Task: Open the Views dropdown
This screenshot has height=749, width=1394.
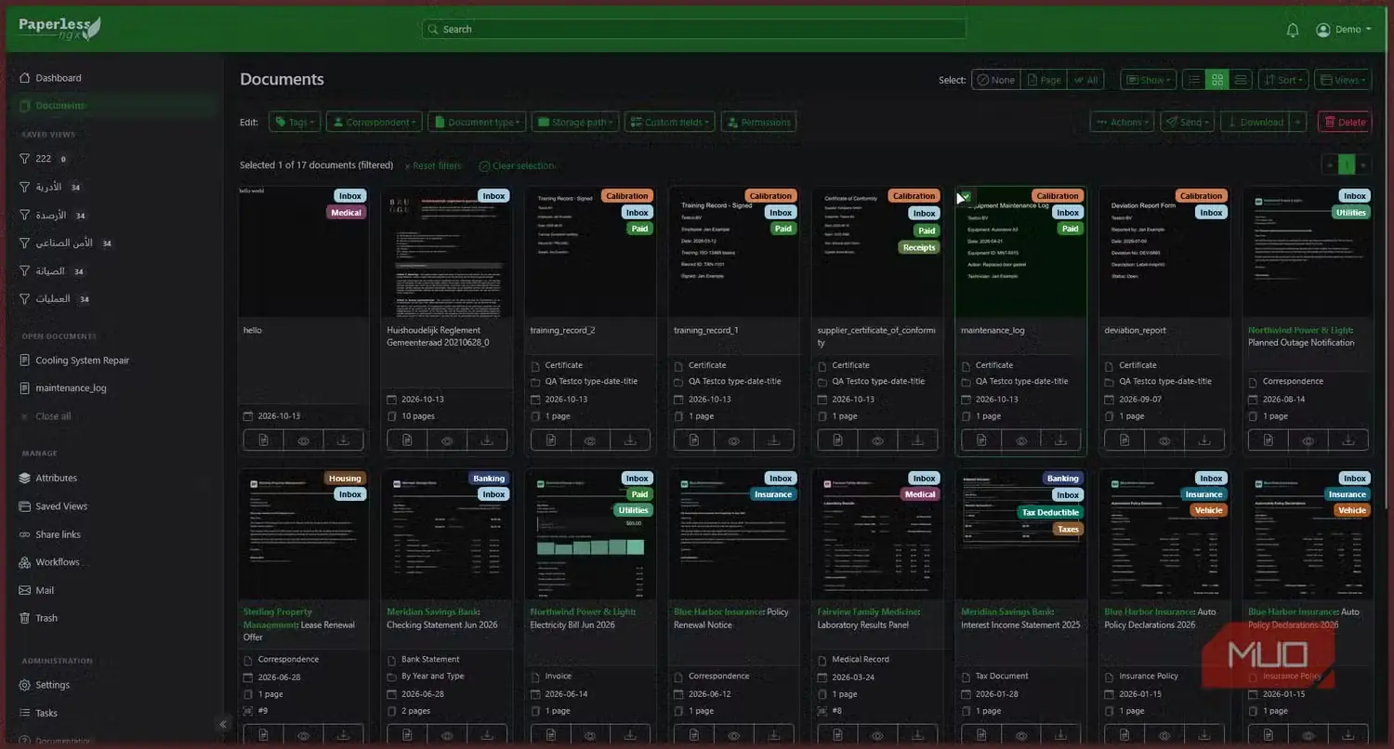Action: [1343, 80]
